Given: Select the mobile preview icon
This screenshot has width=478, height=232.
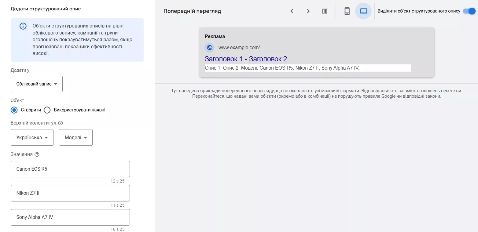Looking at the screenshot, I should pyautogui.click(x=347, y=11).
